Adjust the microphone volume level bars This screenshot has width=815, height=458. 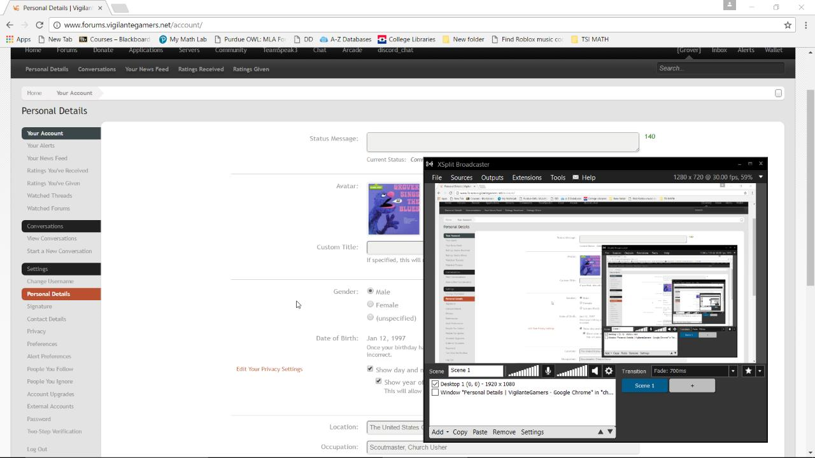[x=522, y=371]
